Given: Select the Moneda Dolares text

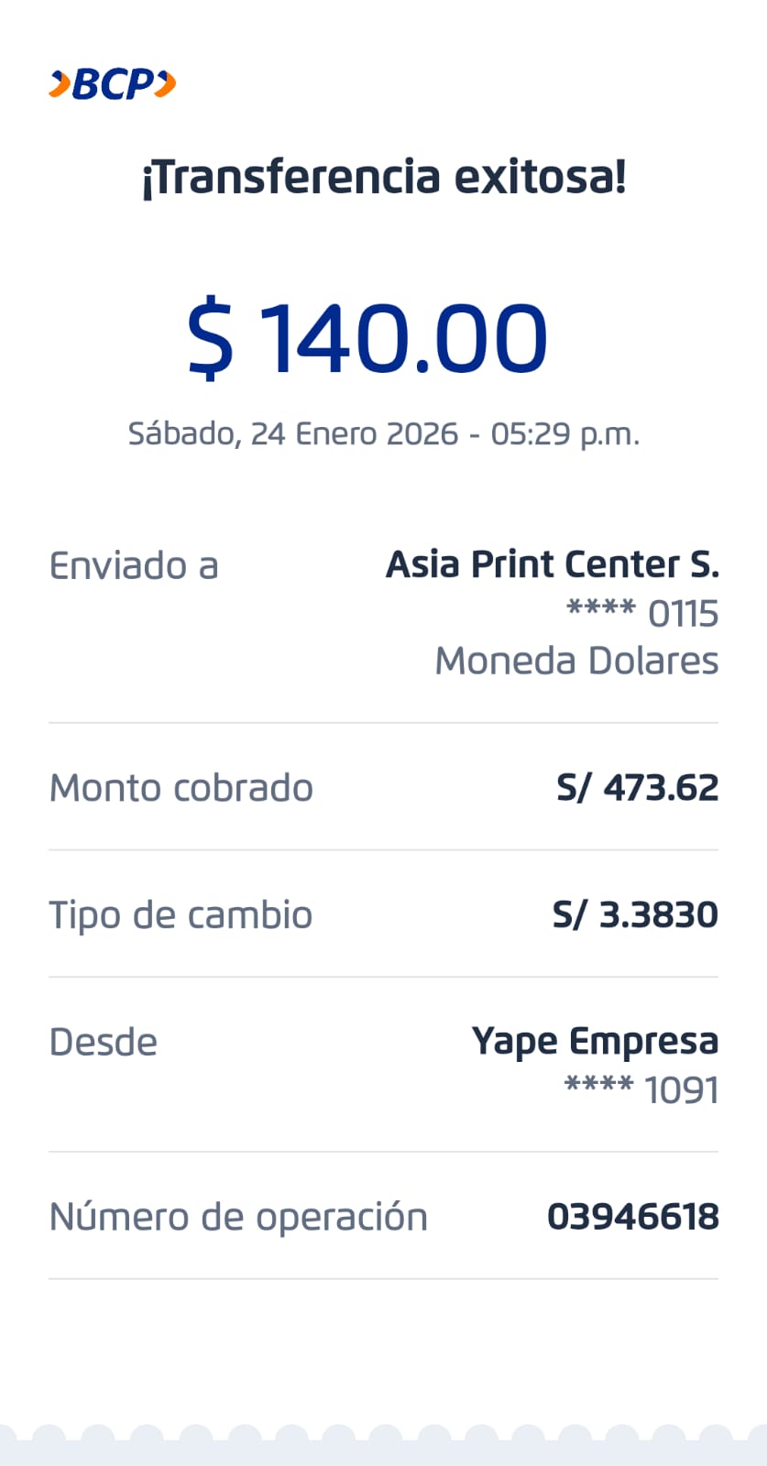Looking at the screenshot, I should 576,661.
